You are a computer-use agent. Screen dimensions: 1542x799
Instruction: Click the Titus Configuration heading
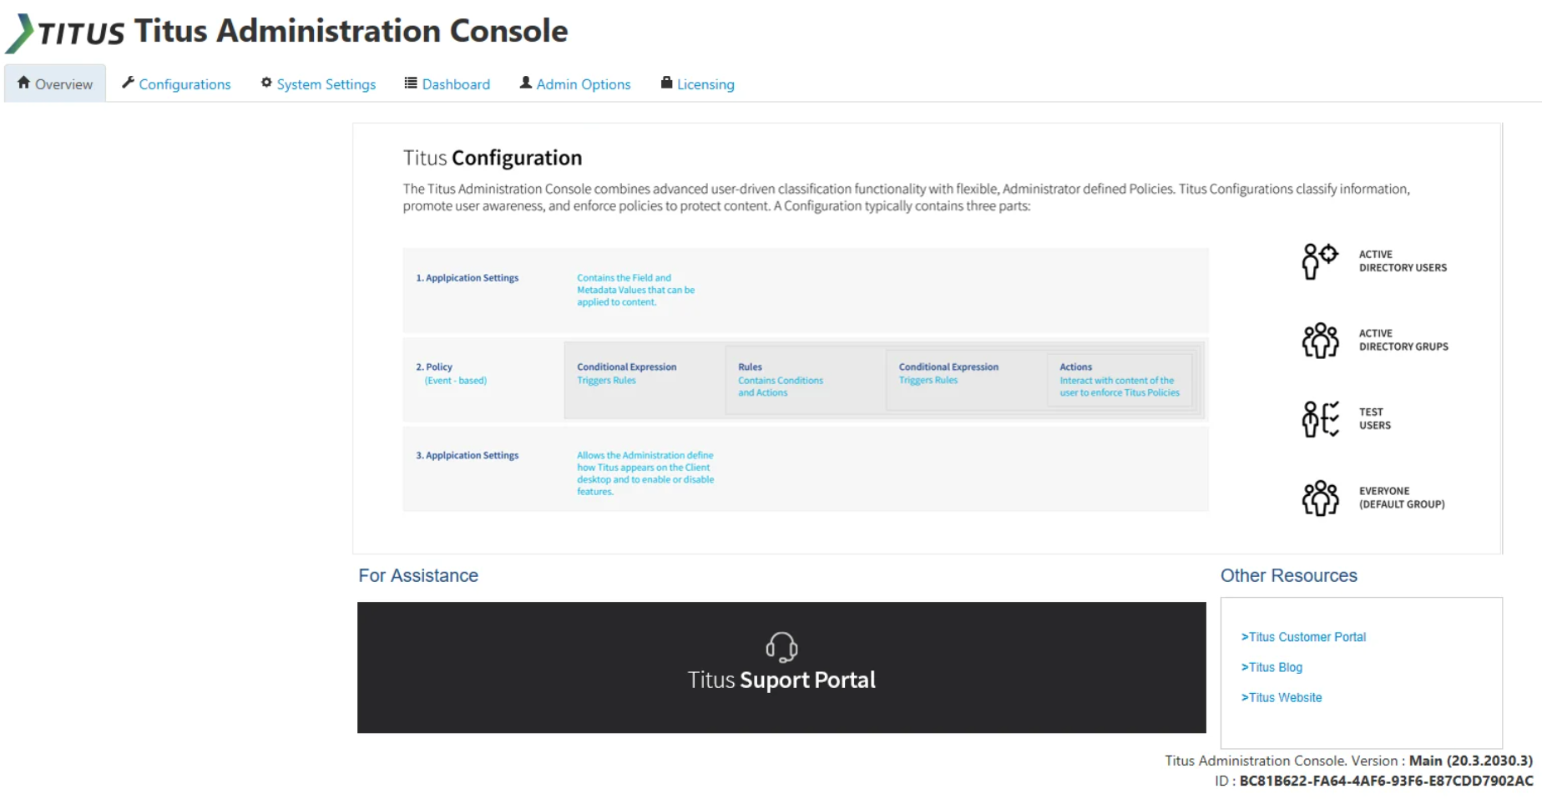[x=493, y=158]
